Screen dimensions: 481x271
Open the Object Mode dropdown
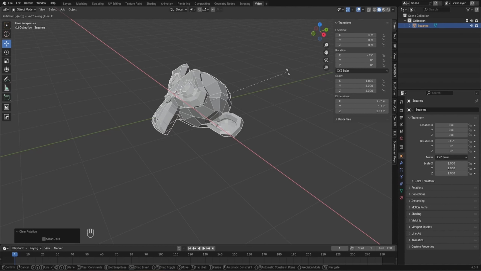[24, 10]
